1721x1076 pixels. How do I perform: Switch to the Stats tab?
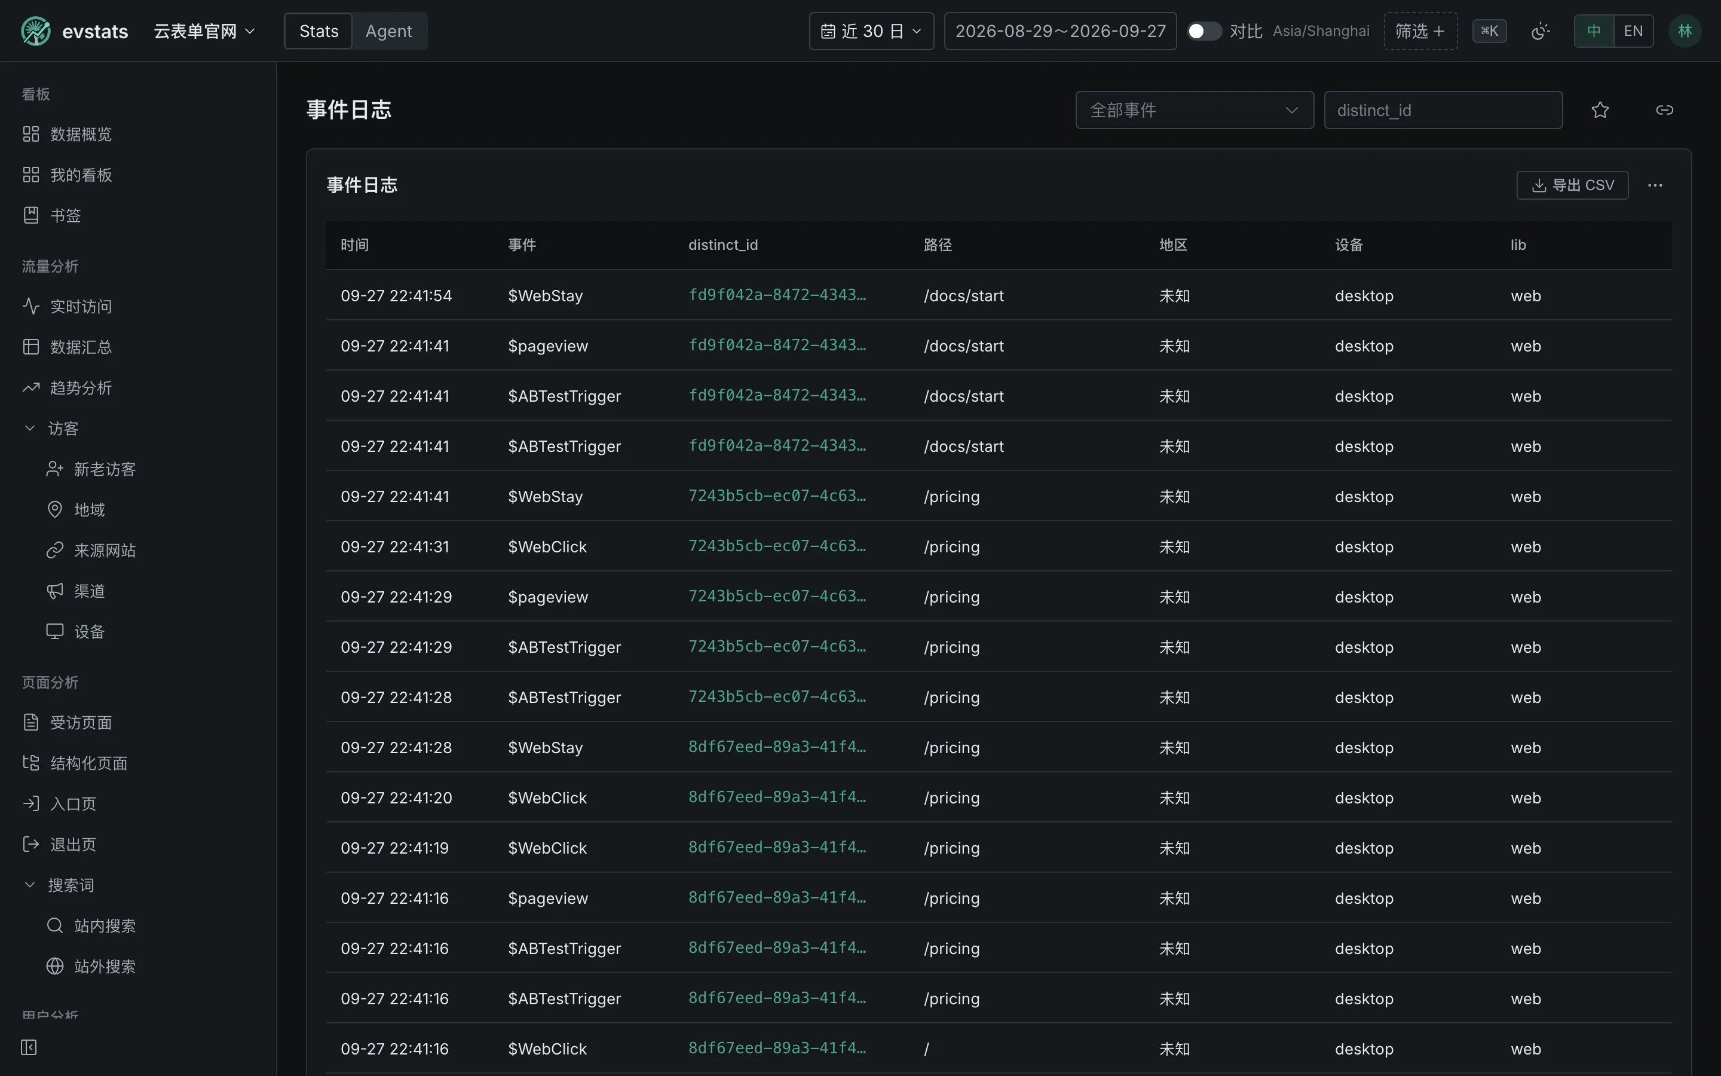[x=319, y=31]
